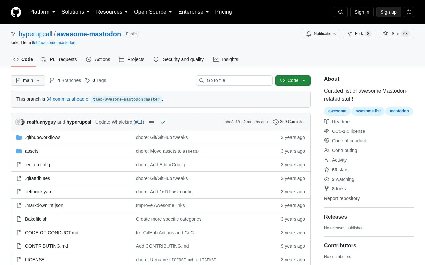The width and height of the screenshot is (425, 265).
Task: Switch to the Projects tab
Action: [x=132, y=59]
